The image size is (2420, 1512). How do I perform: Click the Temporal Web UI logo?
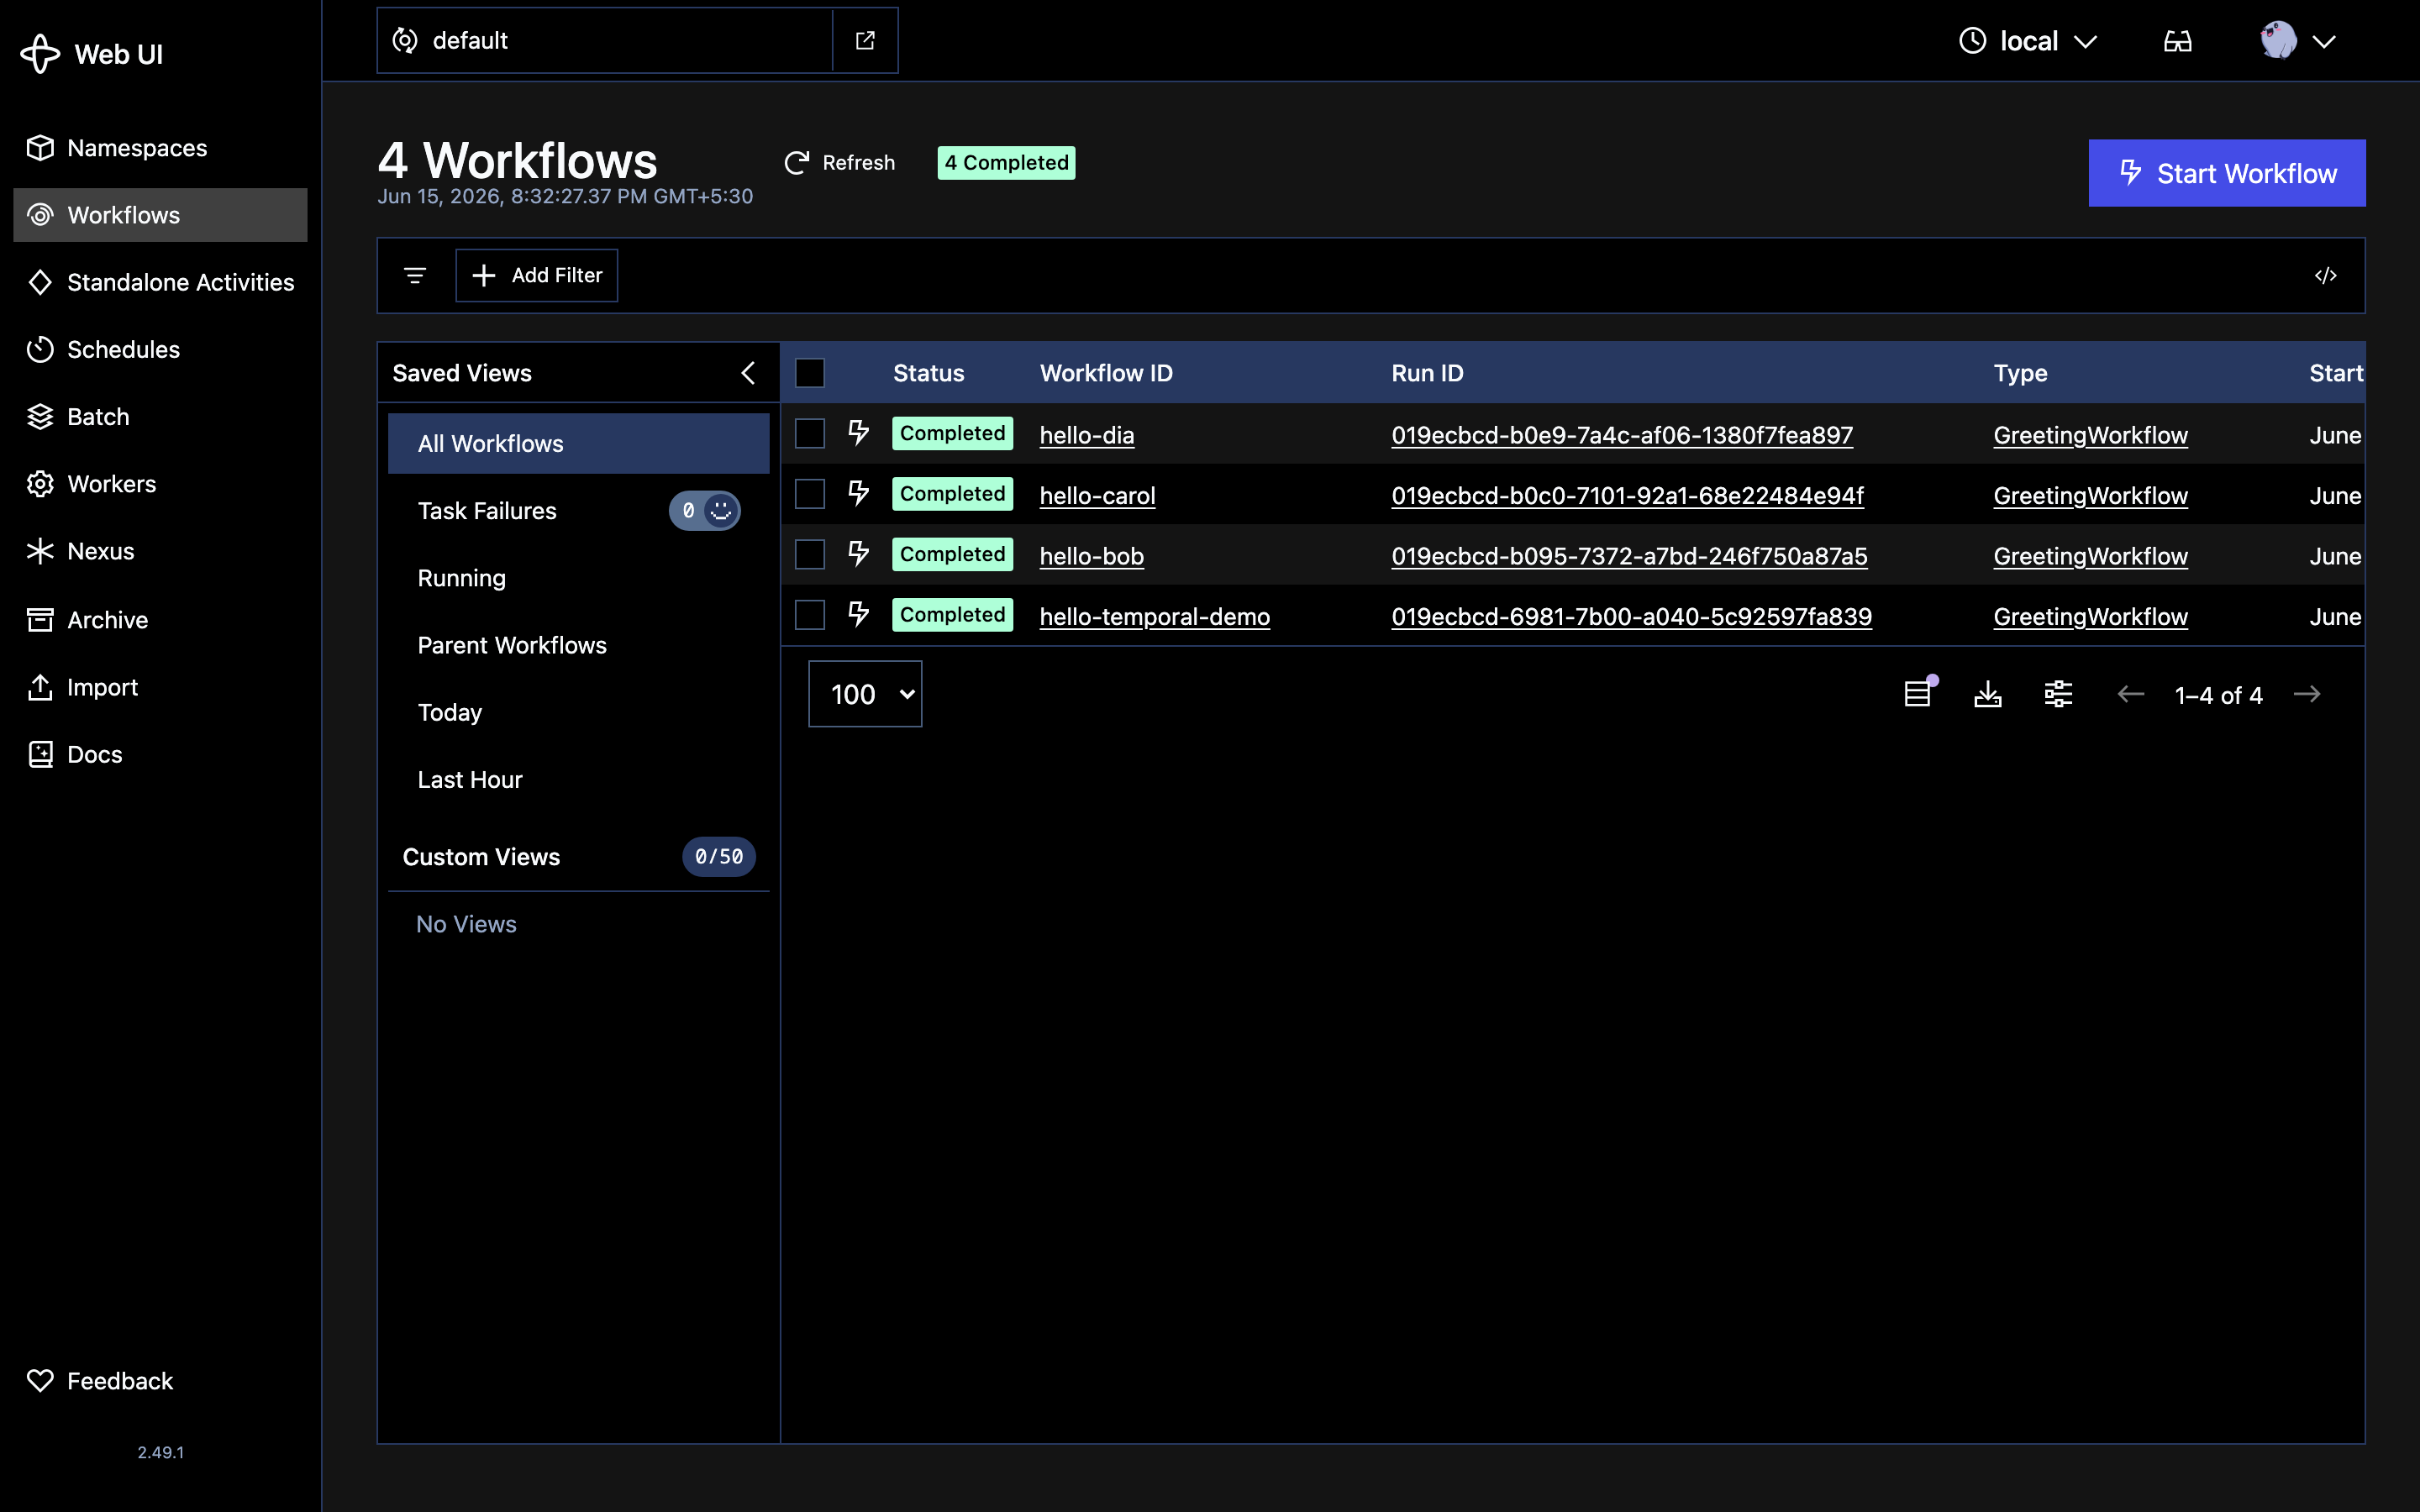click(40, 54)
